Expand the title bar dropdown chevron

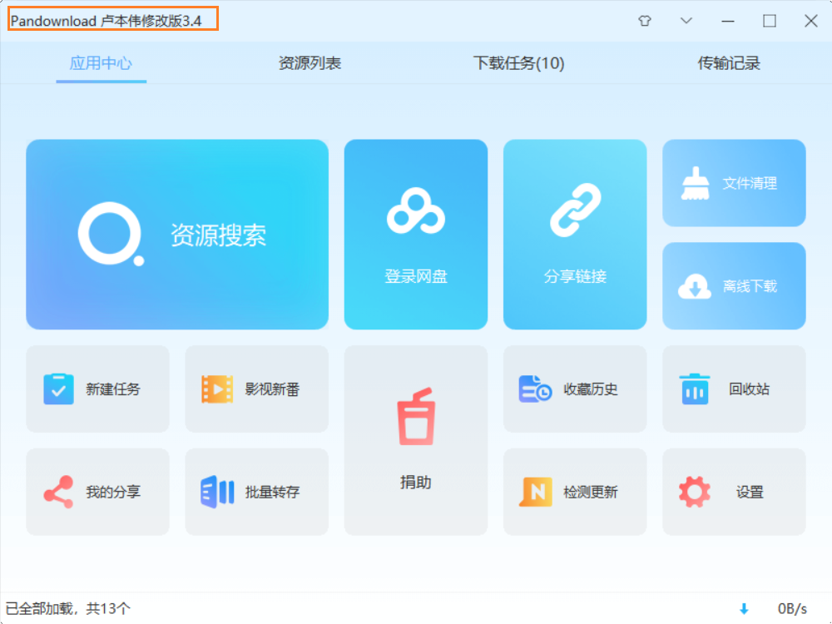686,21
